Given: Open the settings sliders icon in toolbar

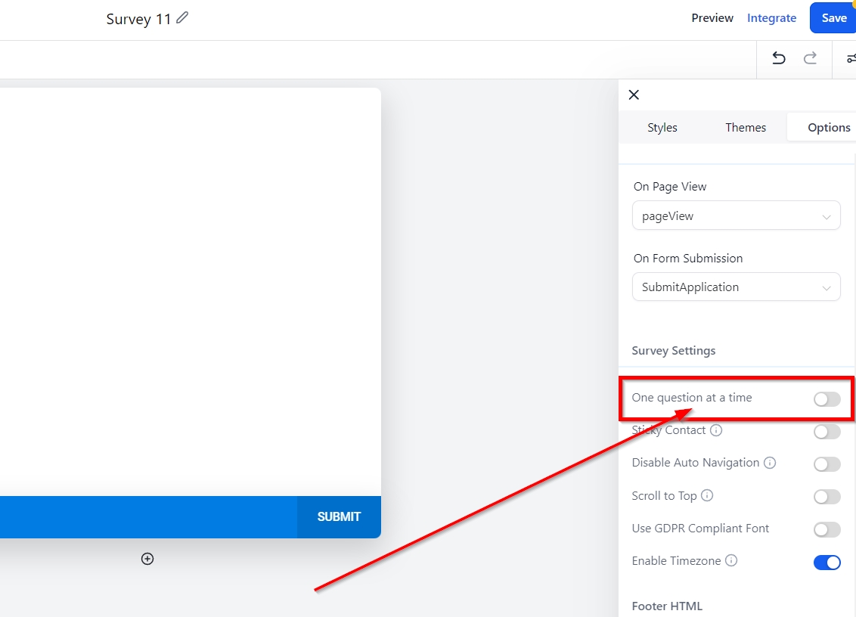Looking at the screenshot, I should pos(850,59).
